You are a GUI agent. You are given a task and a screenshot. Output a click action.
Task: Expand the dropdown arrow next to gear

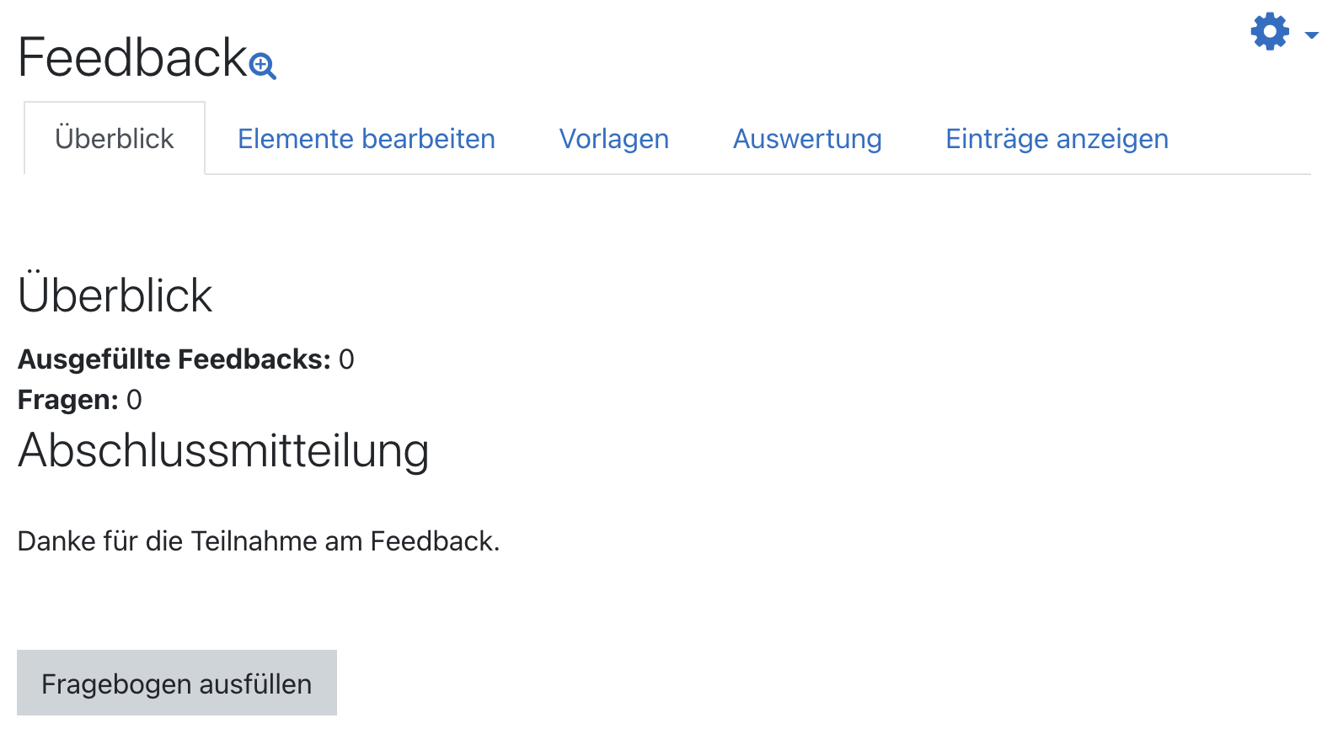click(x=1311, y=35)
